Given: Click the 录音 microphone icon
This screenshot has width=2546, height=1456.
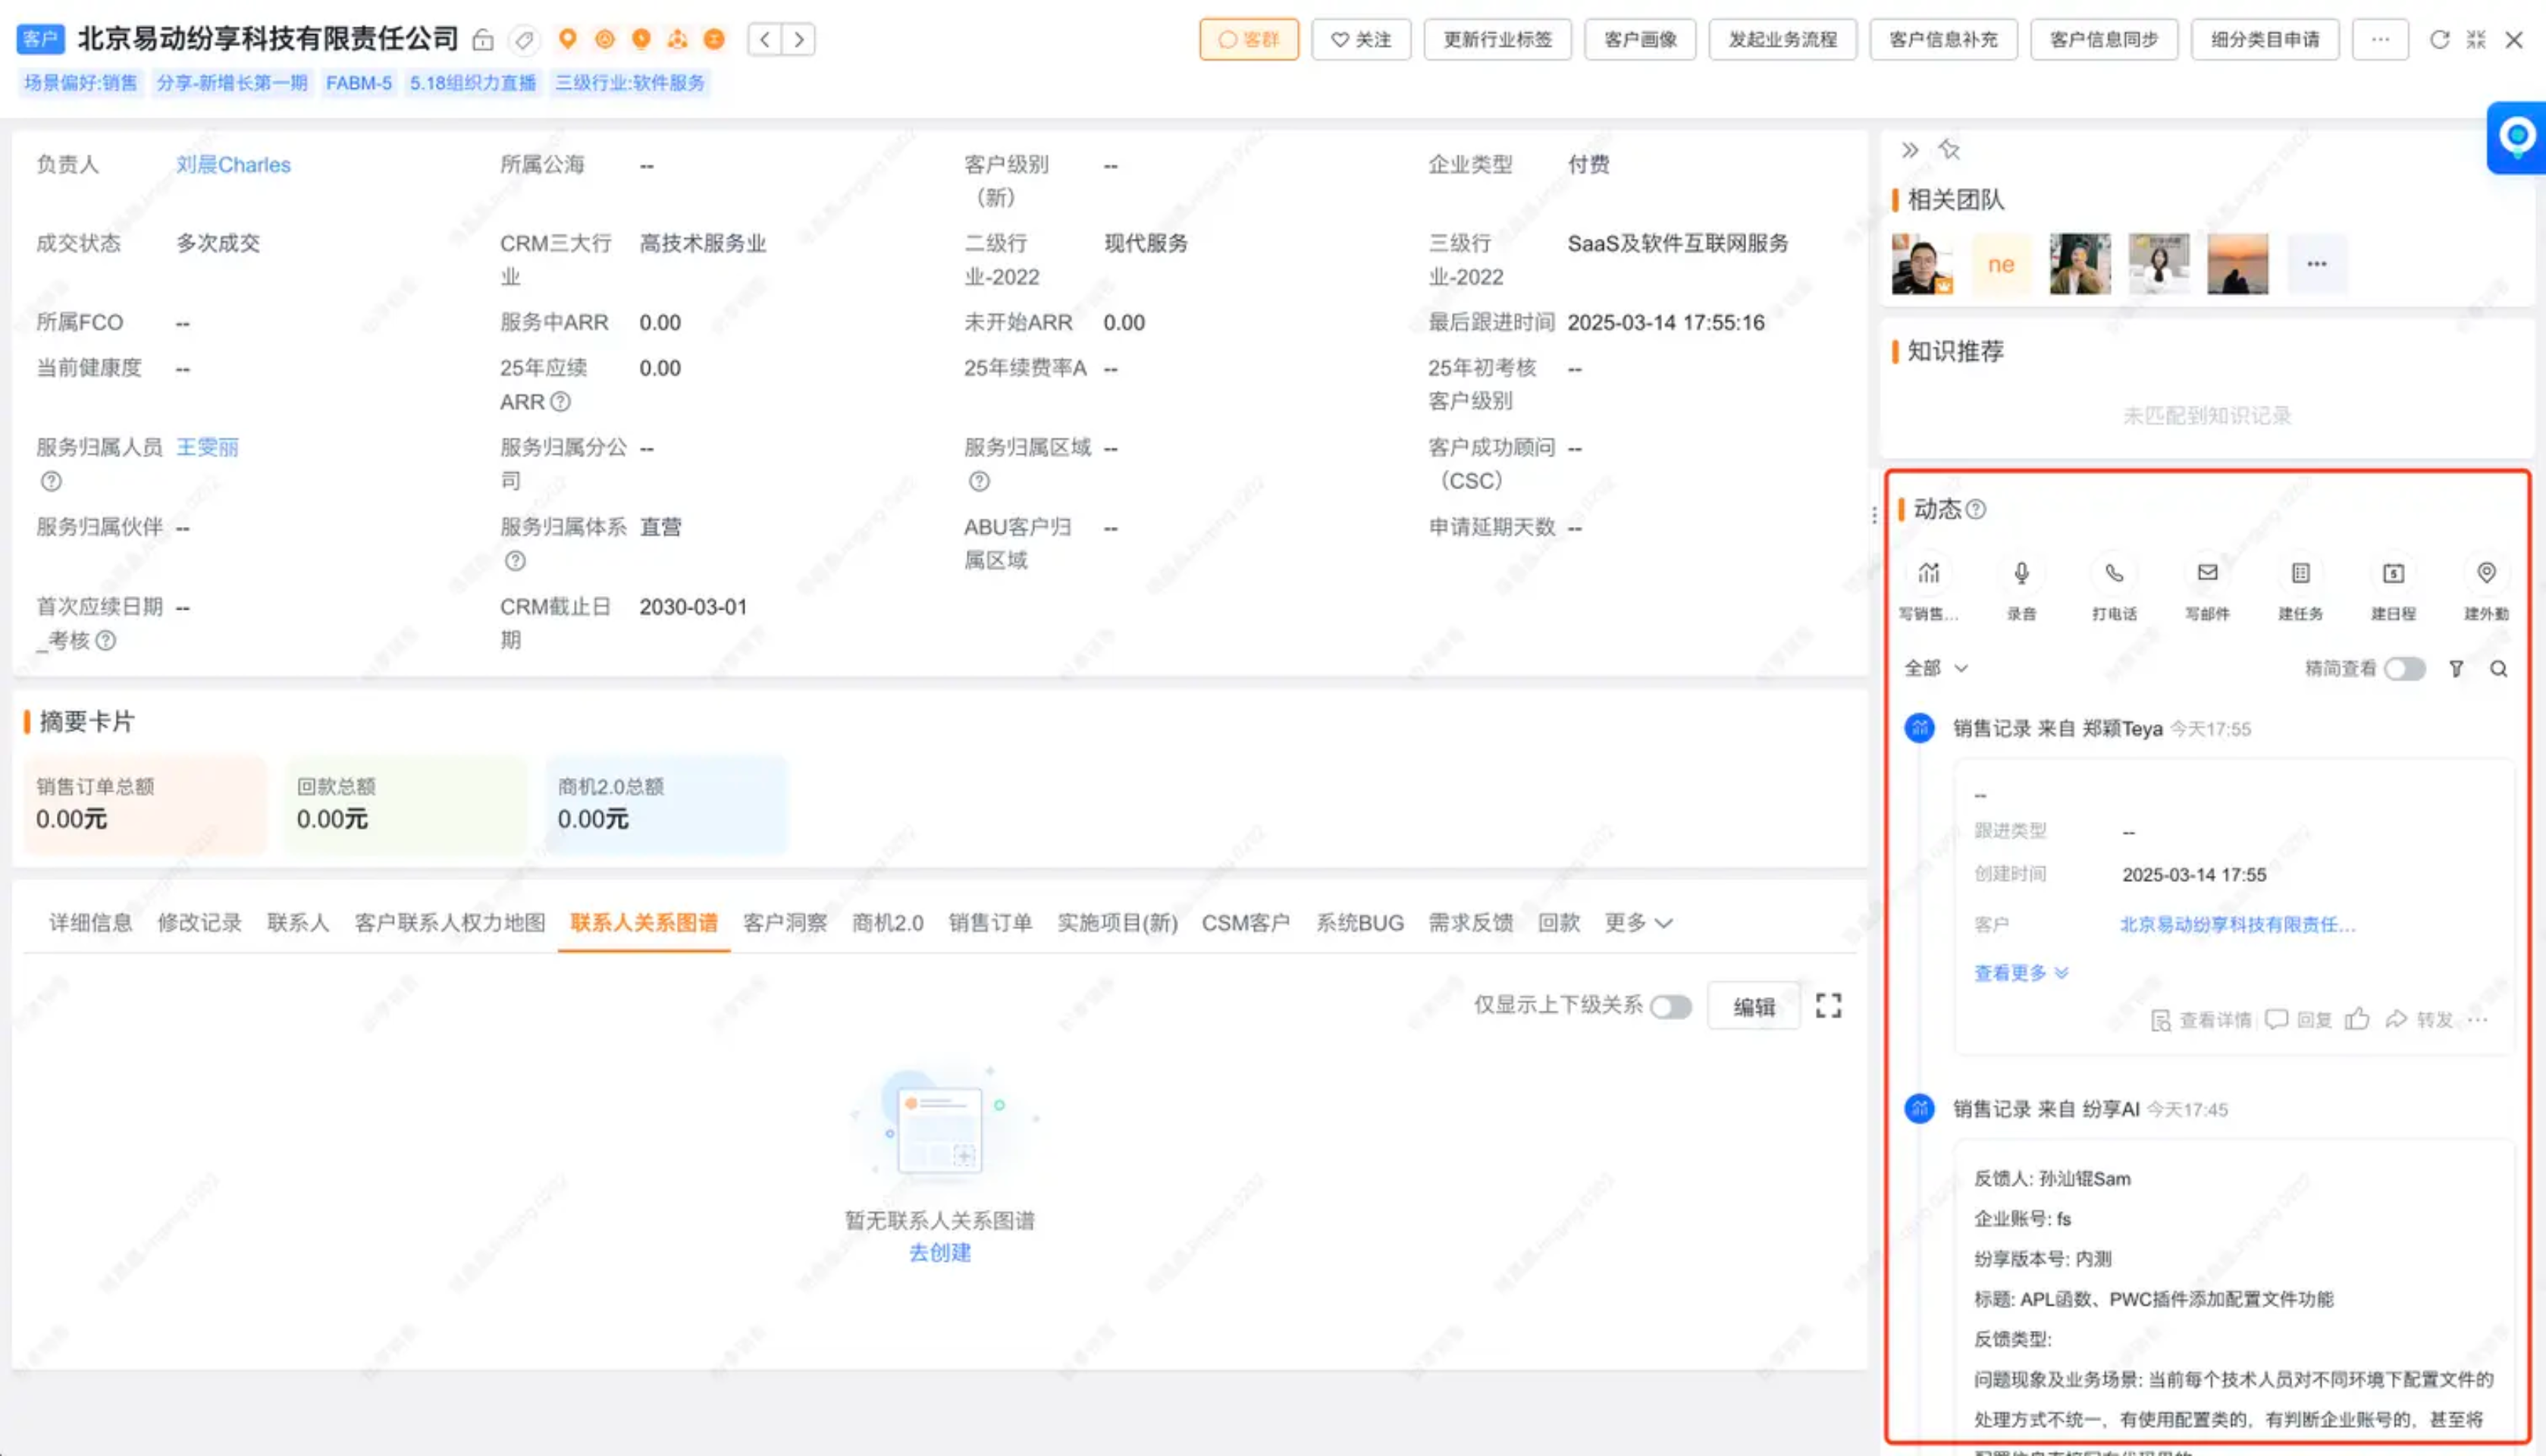Looking at the screenshot, I should pyautogui.click(x=2021, y=573).
